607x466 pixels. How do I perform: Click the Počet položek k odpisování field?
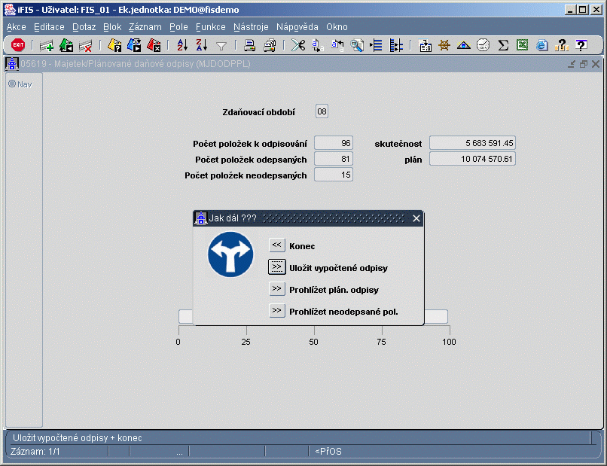[x=334, y=143]
